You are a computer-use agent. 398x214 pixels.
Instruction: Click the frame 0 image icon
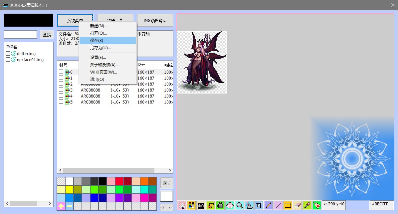[x=67, y=72]
